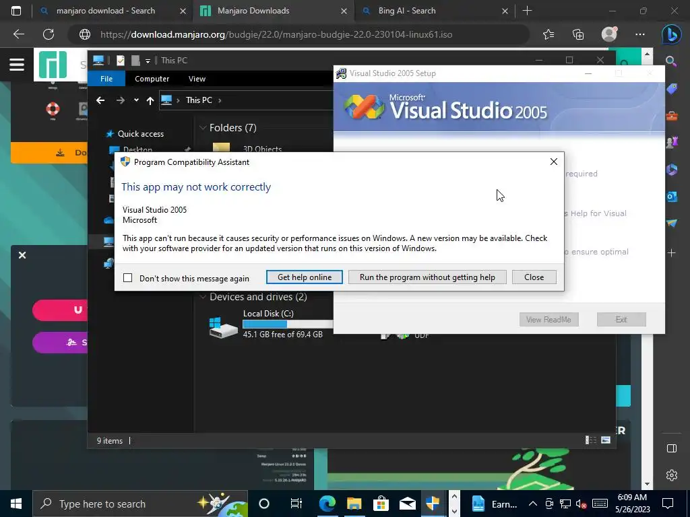Collapse the Devices and drives group
This screenshot has width=690, height=517.
tap(203, 297)
